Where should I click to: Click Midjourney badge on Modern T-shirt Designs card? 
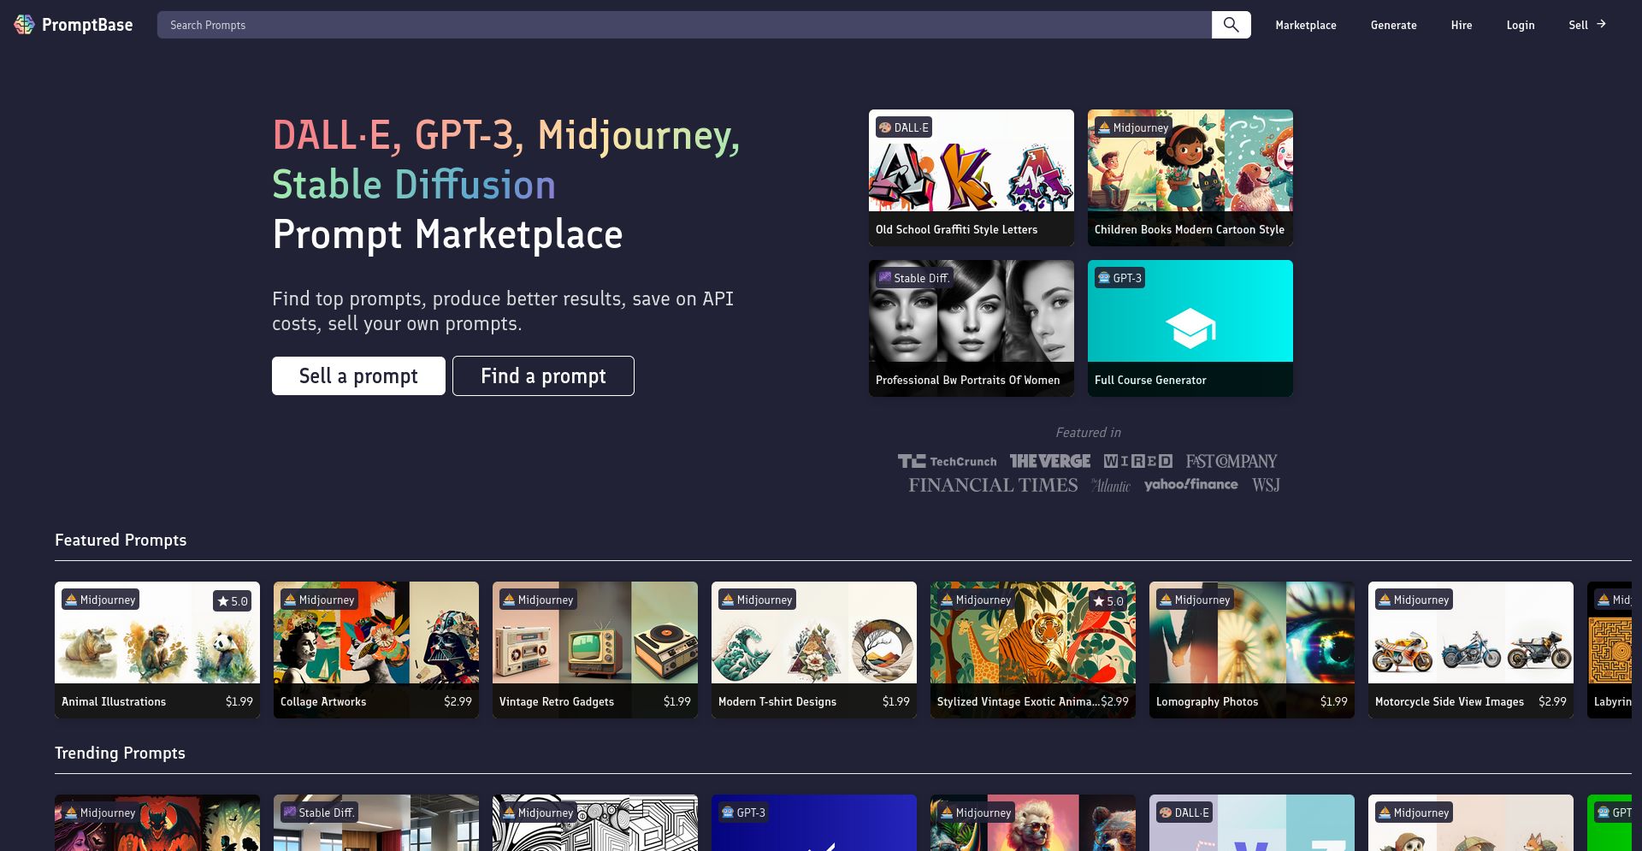tap(757, 600)
